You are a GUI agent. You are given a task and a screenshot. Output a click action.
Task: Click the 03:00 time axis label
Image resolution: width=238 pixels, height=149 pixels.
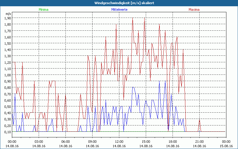[x=39, y=142]
